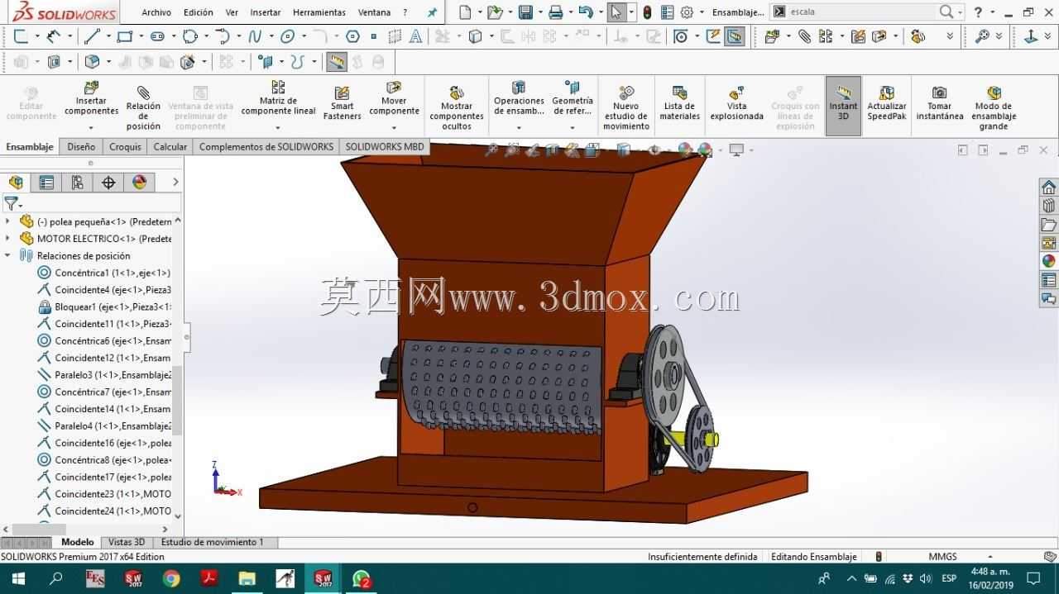Image resolution: width=1059 pixels, height=594 pixels.
Task: Expand the polea pequeña<1> tree node
Action: pos(7,221)
